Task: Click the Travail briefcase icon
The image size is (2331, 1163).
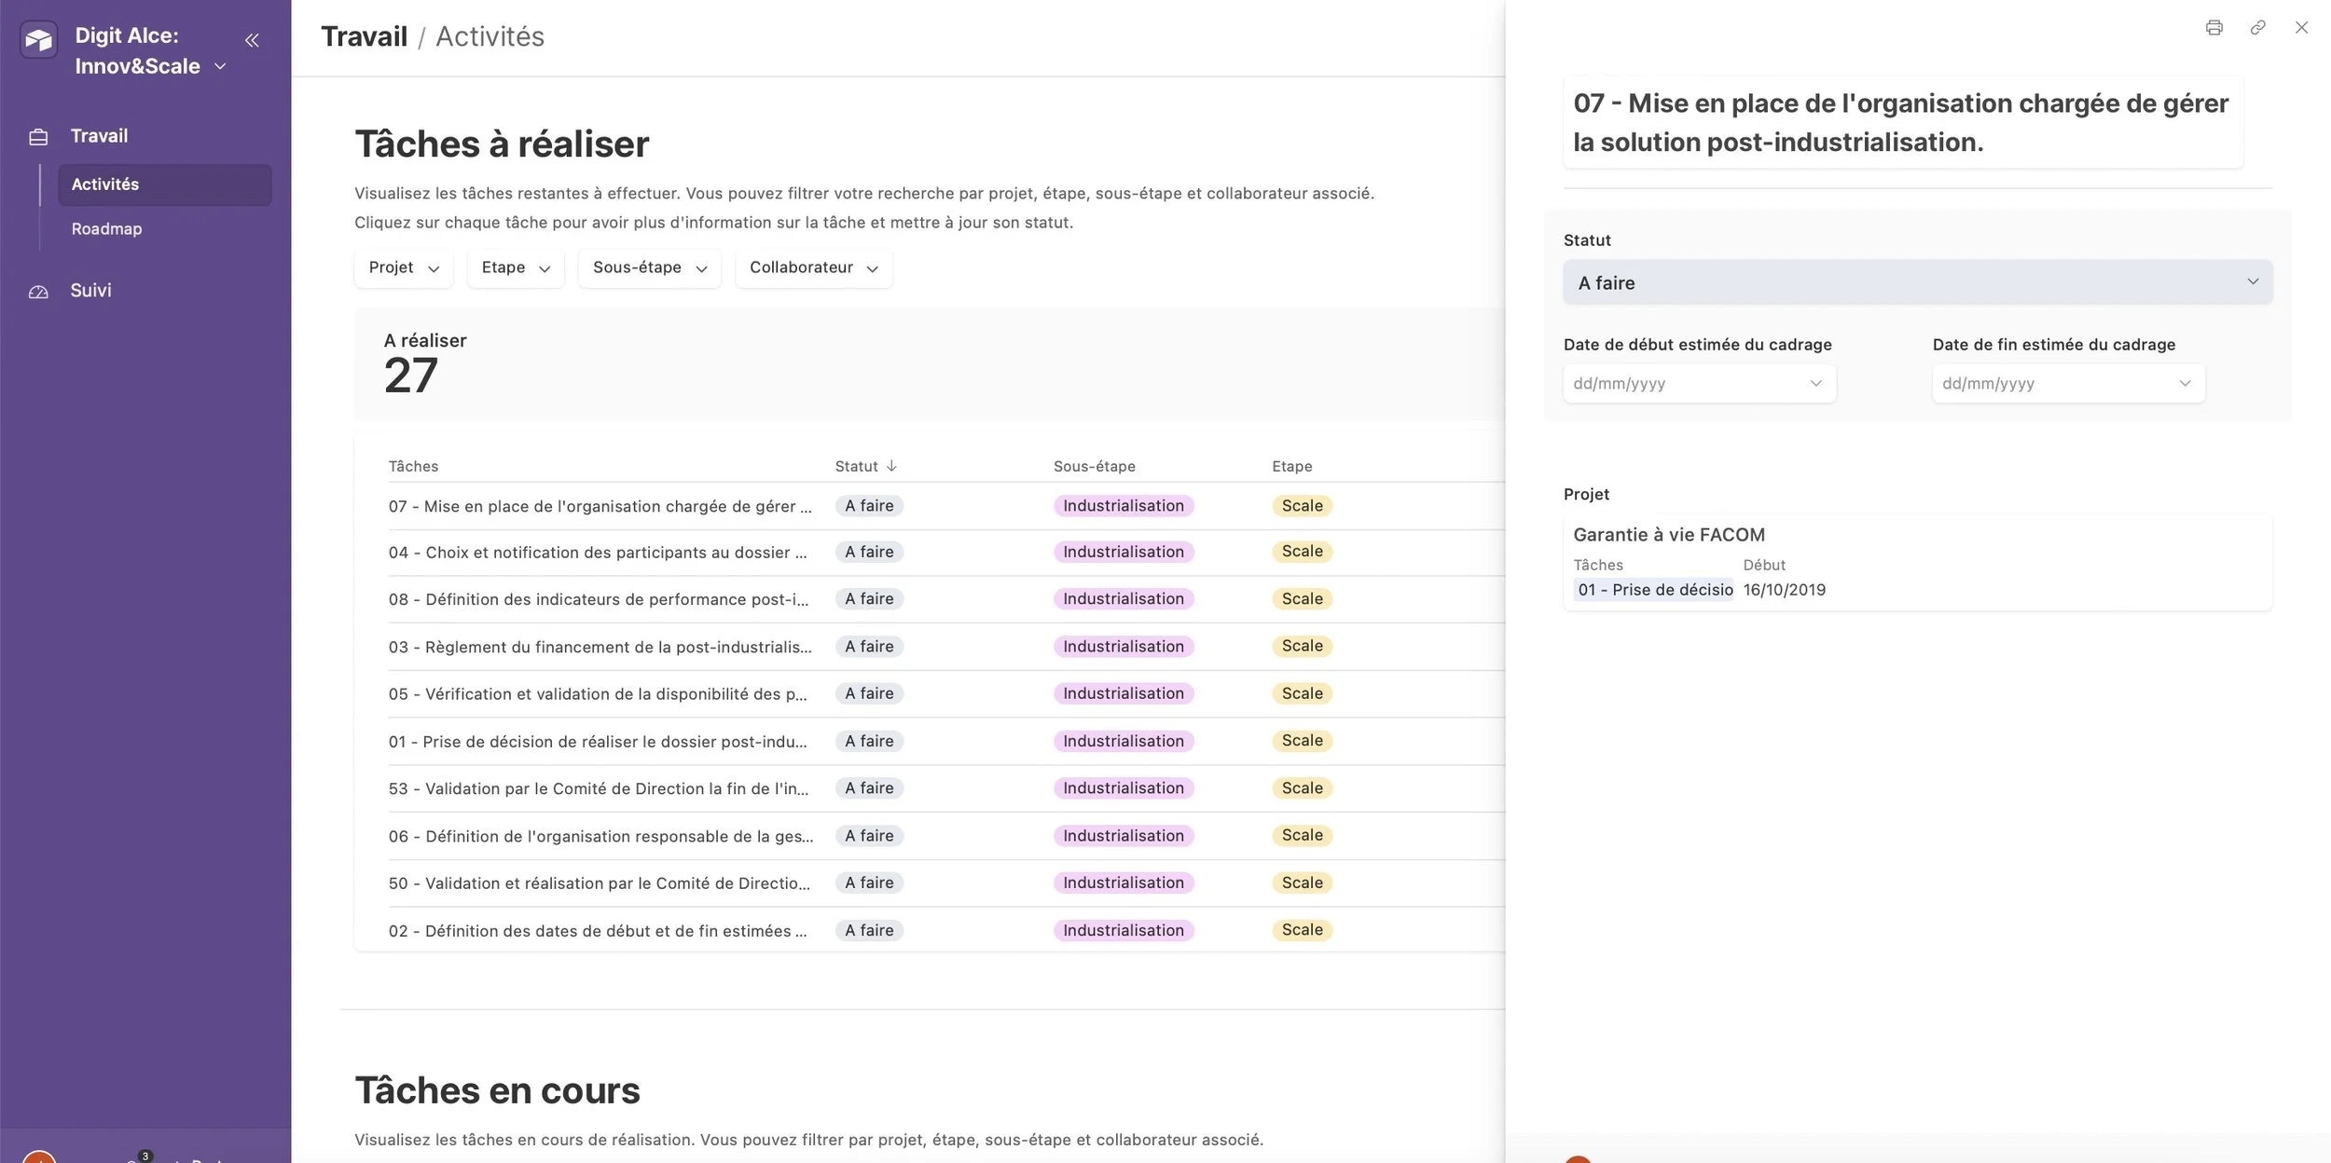Action: [38, 137]
